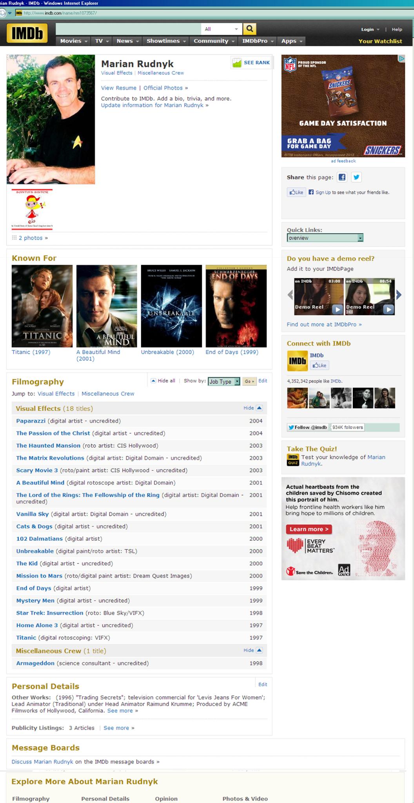Viewport: 414px width, 803px height.
Task: Open the A Beautiful Mind poster
Action: (x=107, y=306)
